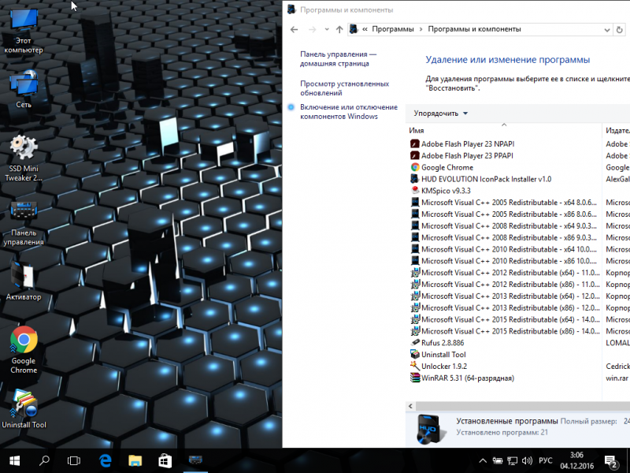Select the WinRAR 5.31 entry icon
The height and width of the screenshot is (473, 630).
[415, 378]
